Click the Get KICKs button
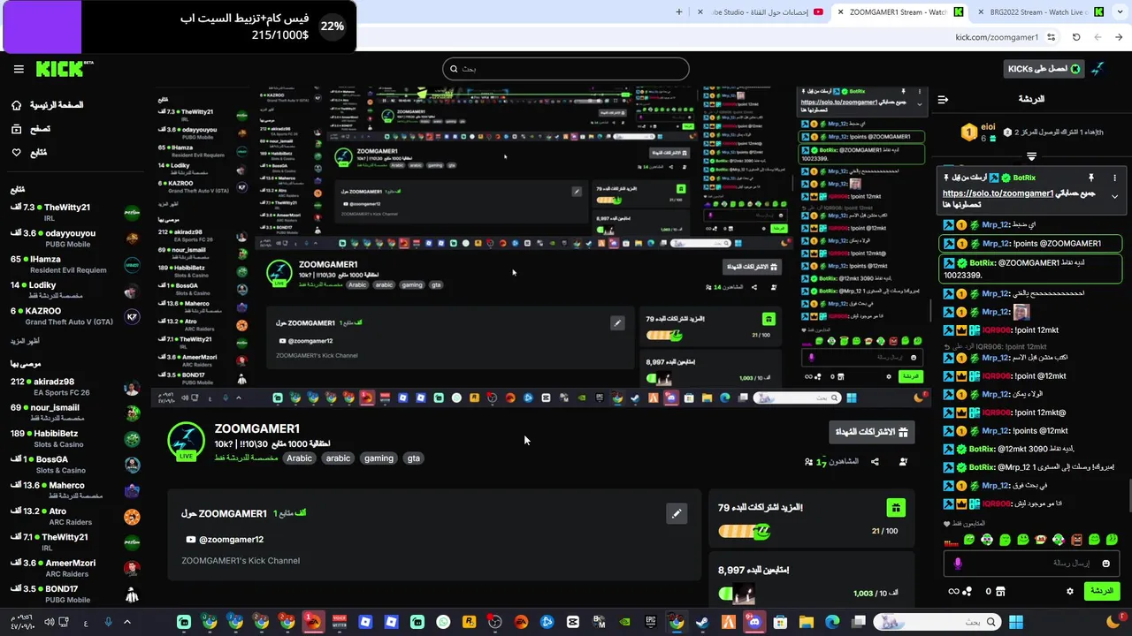 coord(1044,69)
